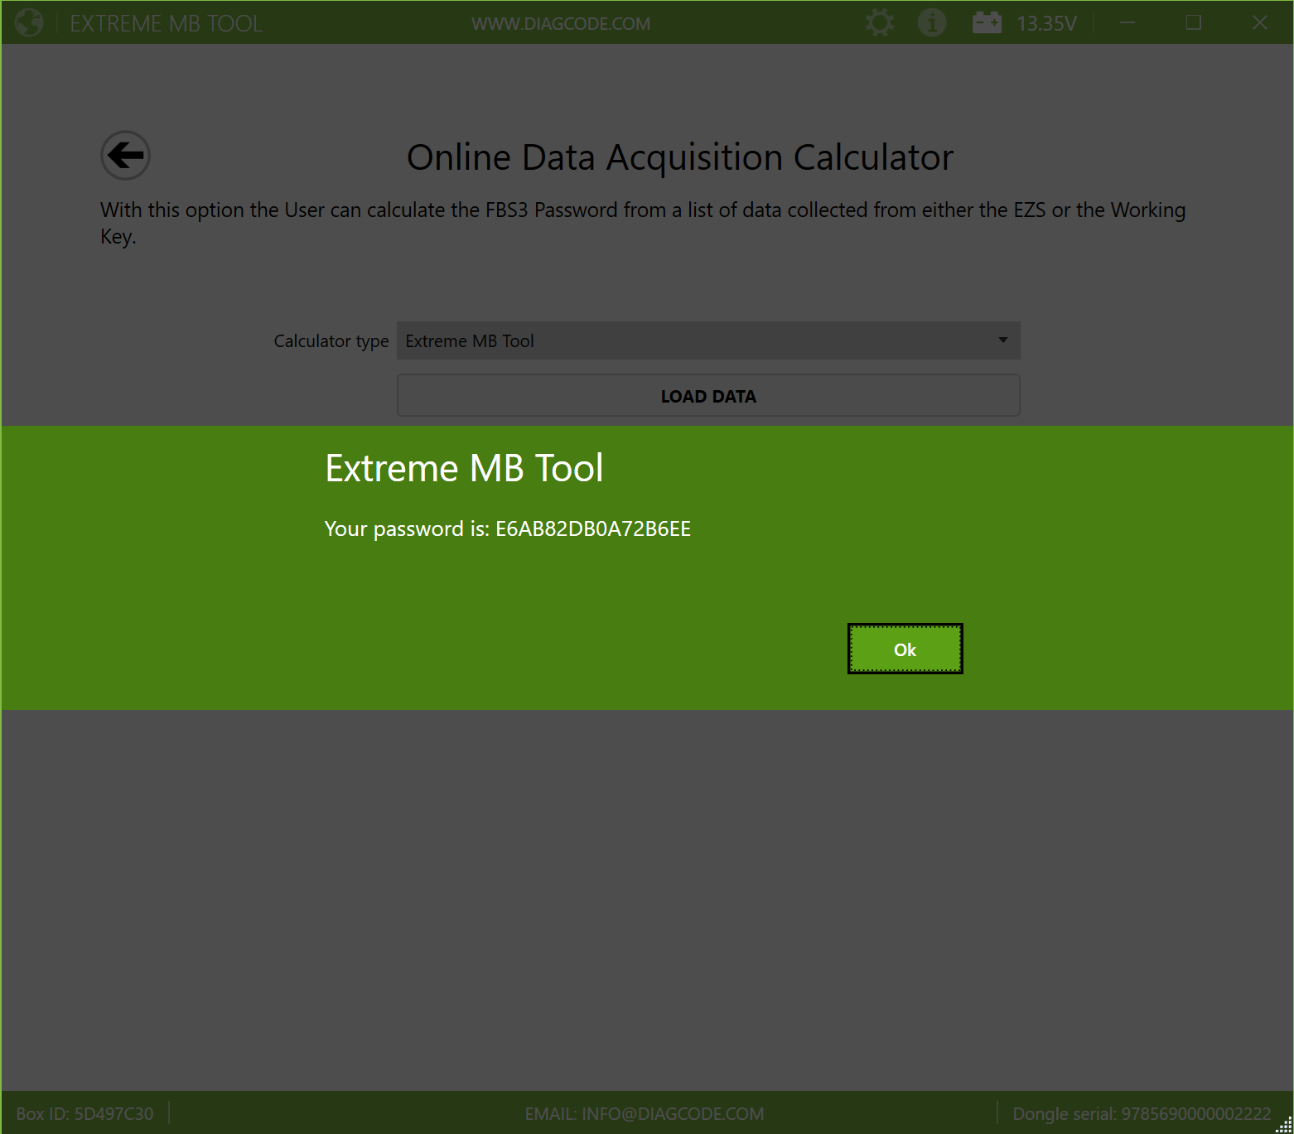The width and height of the screenshot is (1294, 1134).
Task: Click the Ok button in password dialog
Action: (905, 649)
